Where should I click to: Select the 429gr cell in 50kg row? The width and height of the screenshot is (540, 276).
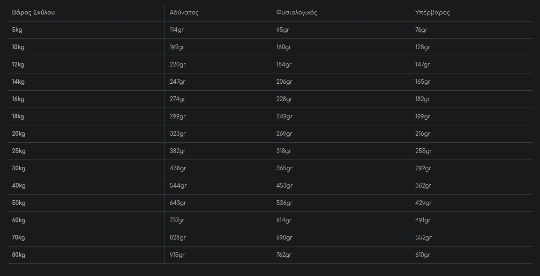(x=423, y=203)
